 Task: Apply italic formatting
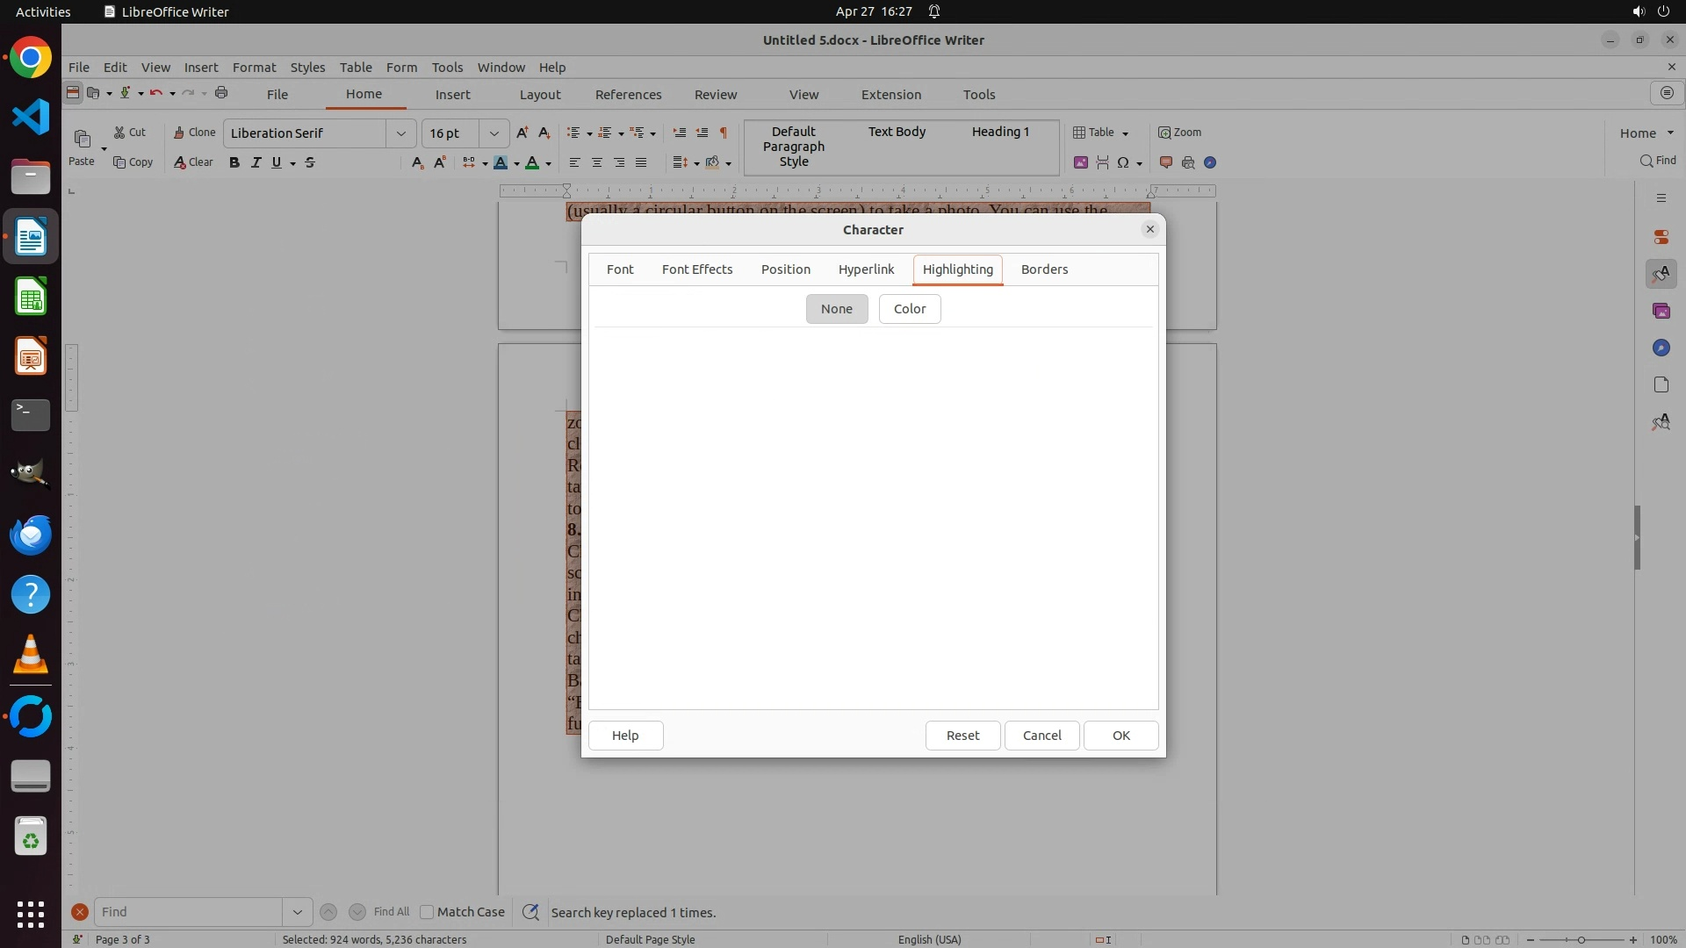tap(256, 162)
